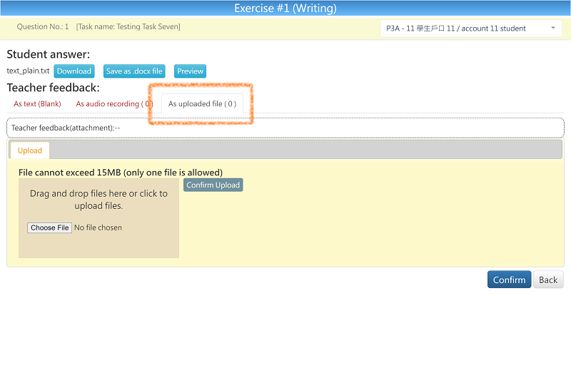The width and height of the screenshot is (571, 385).
Task: Click the text_plain.txt file name
Action: 28,71
